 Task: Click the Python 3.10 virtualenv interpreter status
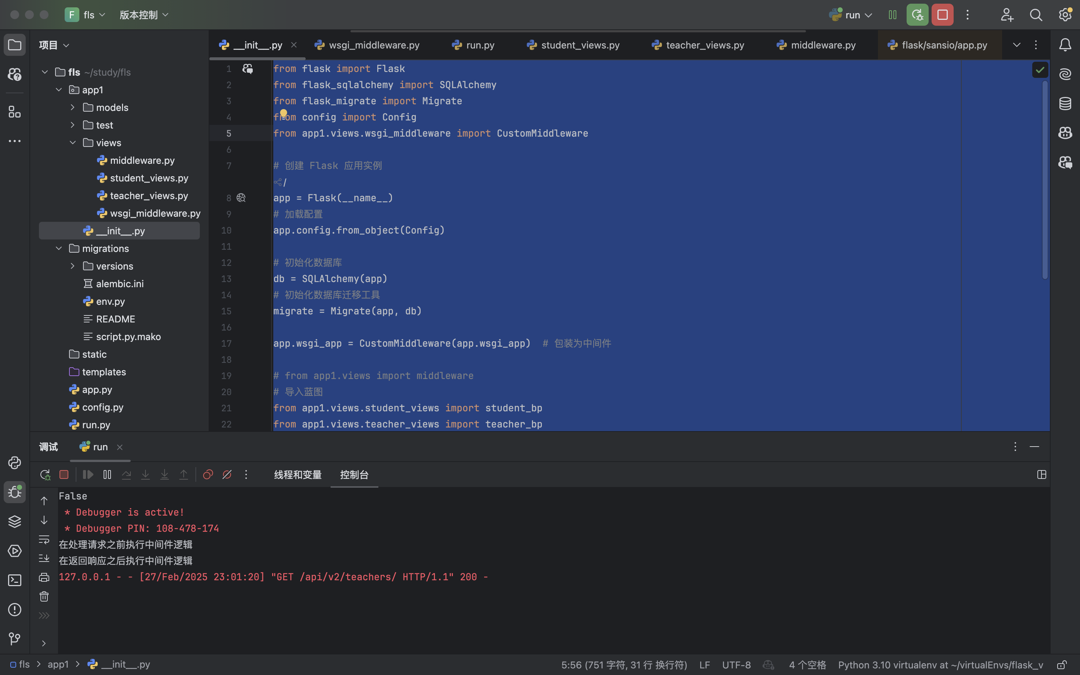point(940,665)
